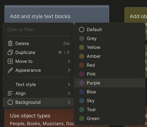
Task: Click the 'Del' shortcut hint
Action: pyautogui.click(x=66, y=43)
